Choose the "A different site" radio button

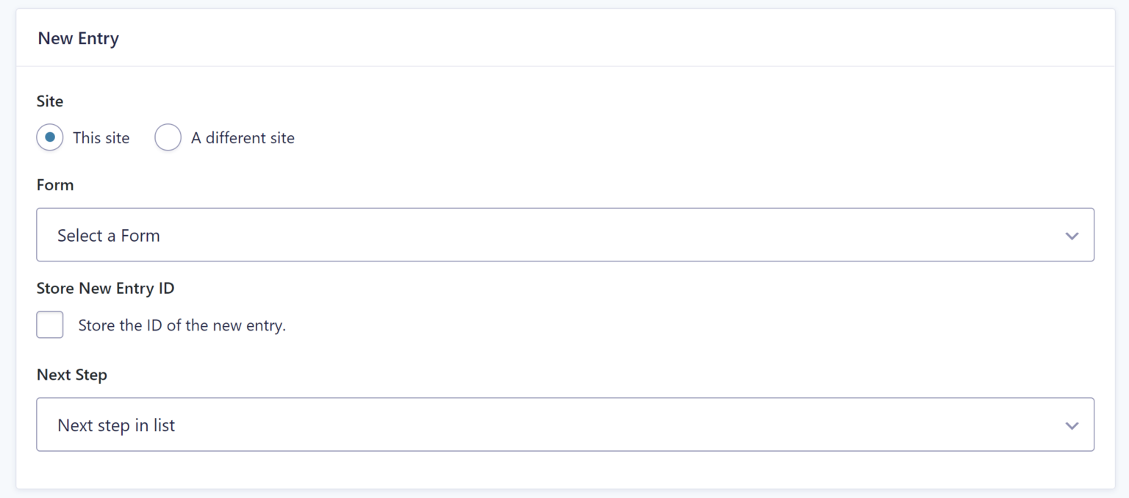click(x=168, y=137)
